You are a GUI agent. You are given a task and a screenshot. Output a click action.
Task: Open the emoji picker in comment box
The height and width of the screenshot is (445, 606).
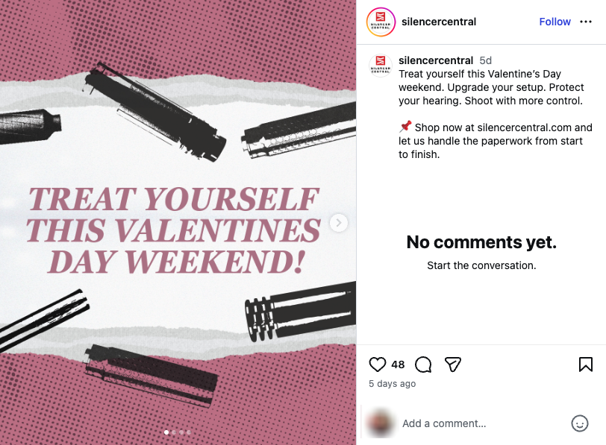tap(580, 423)
